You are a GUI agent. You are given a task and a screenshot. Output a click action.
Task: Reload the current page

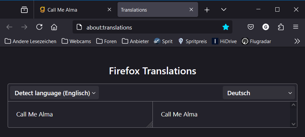point(39,27)
